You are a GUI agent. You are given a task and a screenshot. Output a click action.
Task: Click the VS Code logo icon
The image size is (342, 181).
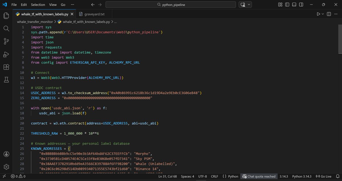(x=5, y=5)
